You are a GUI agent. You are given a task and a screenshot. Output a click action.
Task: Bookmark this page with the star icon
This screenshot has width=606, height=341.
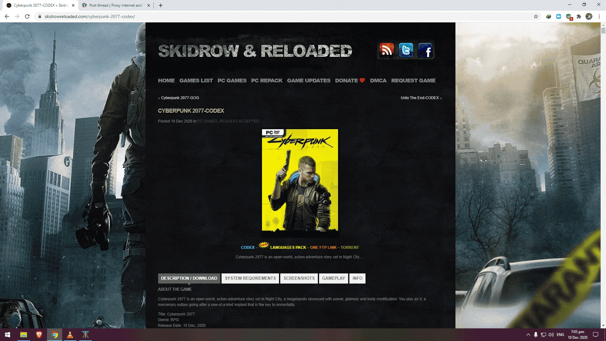point(536,16)
